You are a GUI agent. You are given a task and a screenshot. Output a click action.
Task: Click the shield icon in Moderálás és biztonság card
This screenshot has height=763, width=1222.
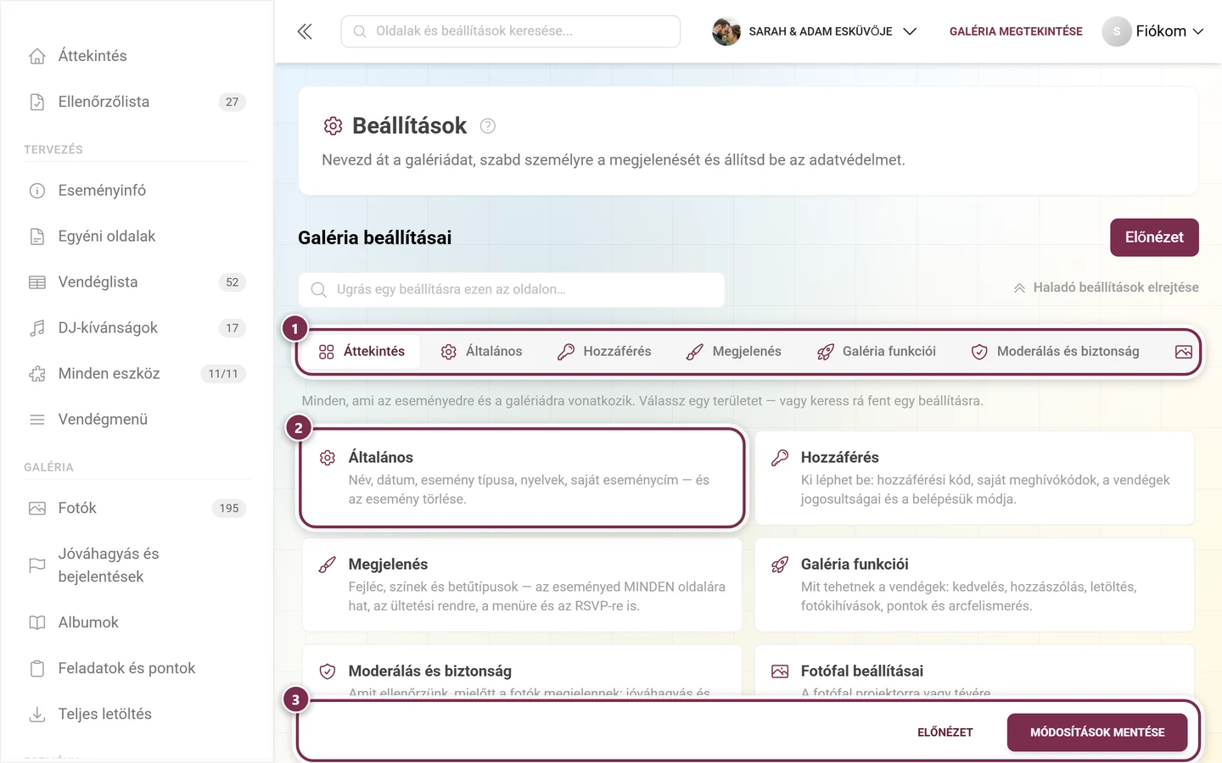pyautogui.click(x=328, y=671)
